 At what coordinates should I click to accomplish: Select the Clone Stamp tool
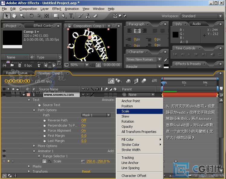pos(88,16)
